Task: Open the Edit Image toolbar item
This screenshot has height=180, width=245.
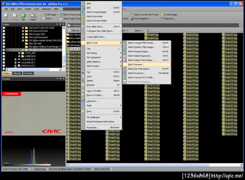Action: pyautogui.click(x=50, y=15)
